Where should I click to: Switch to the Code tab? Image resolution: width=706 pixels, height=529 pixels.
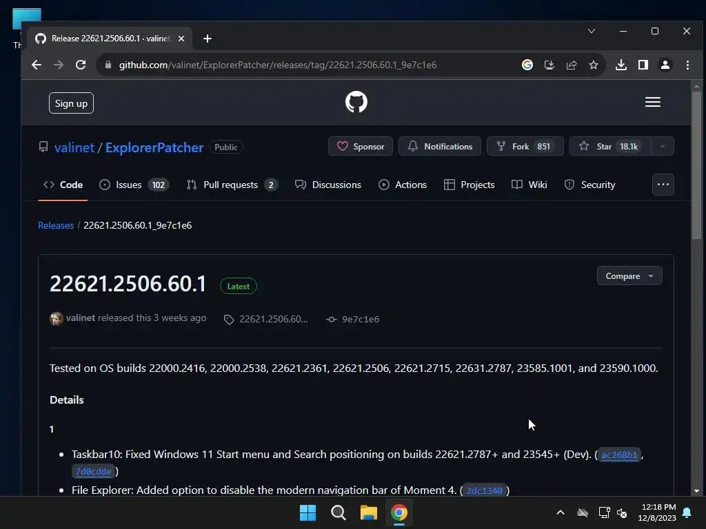tap(63, 185)
